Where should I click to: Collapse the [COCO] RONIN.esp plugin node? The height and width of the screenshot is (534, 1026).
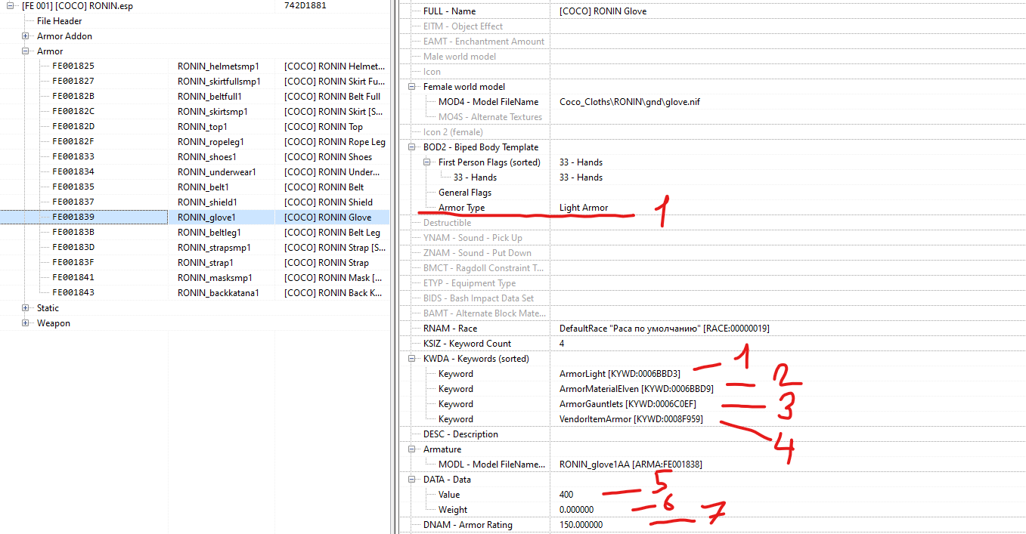pos(11,6)
